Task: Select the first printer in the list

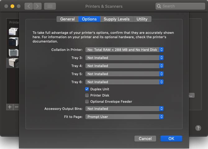Action: (x=14, y=31)
